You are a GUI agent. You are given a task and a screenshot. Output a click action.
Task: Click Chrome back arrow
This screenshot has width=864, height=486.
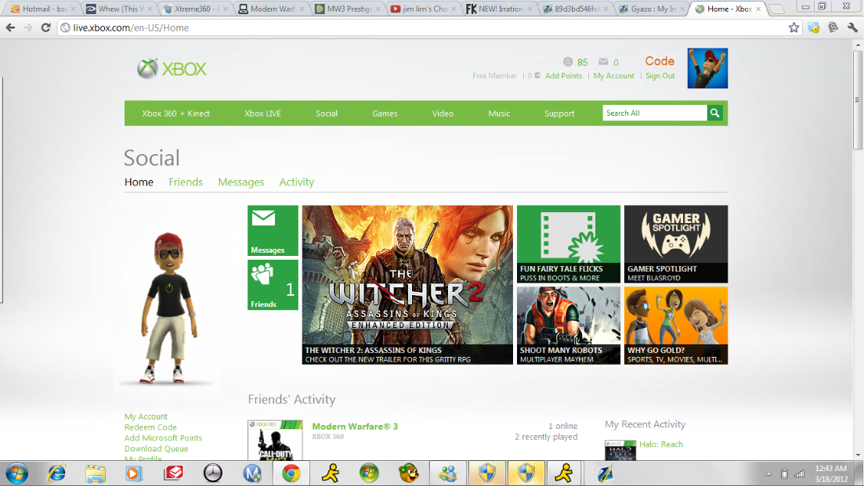[x=10, y=27]
